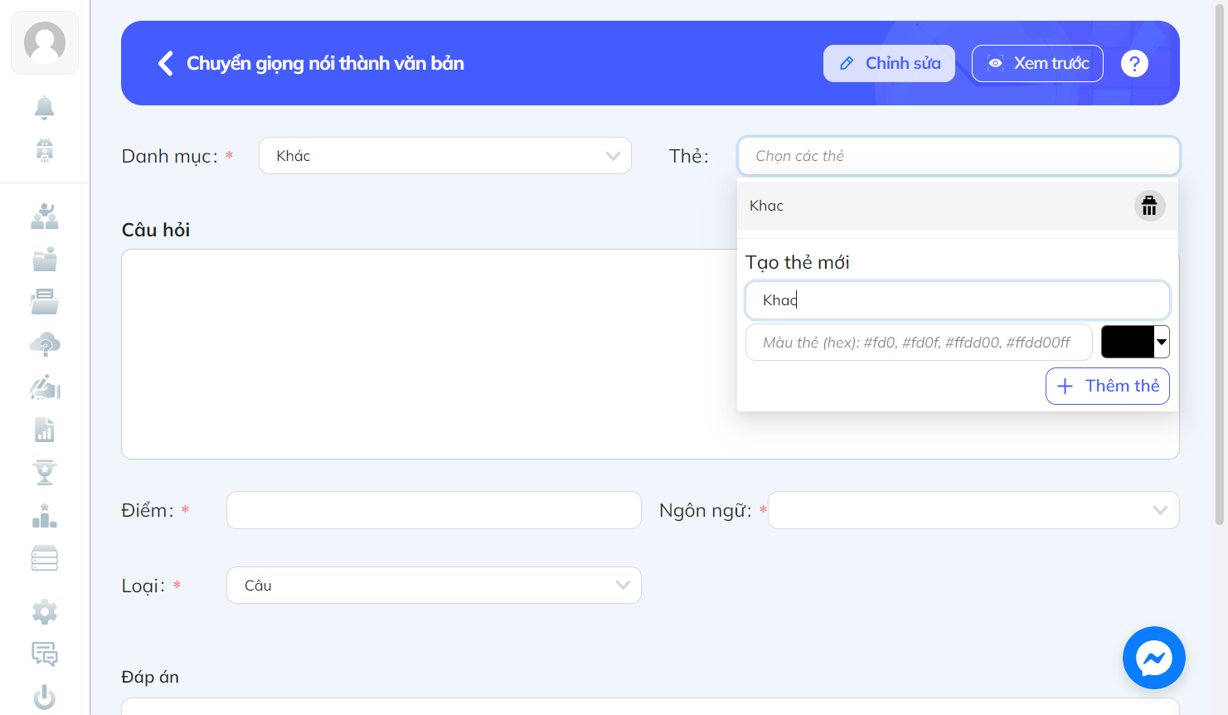This screenshot has height=715, width=1228.
Task: Open the users group sidebar icon
Action: point(45,216)
